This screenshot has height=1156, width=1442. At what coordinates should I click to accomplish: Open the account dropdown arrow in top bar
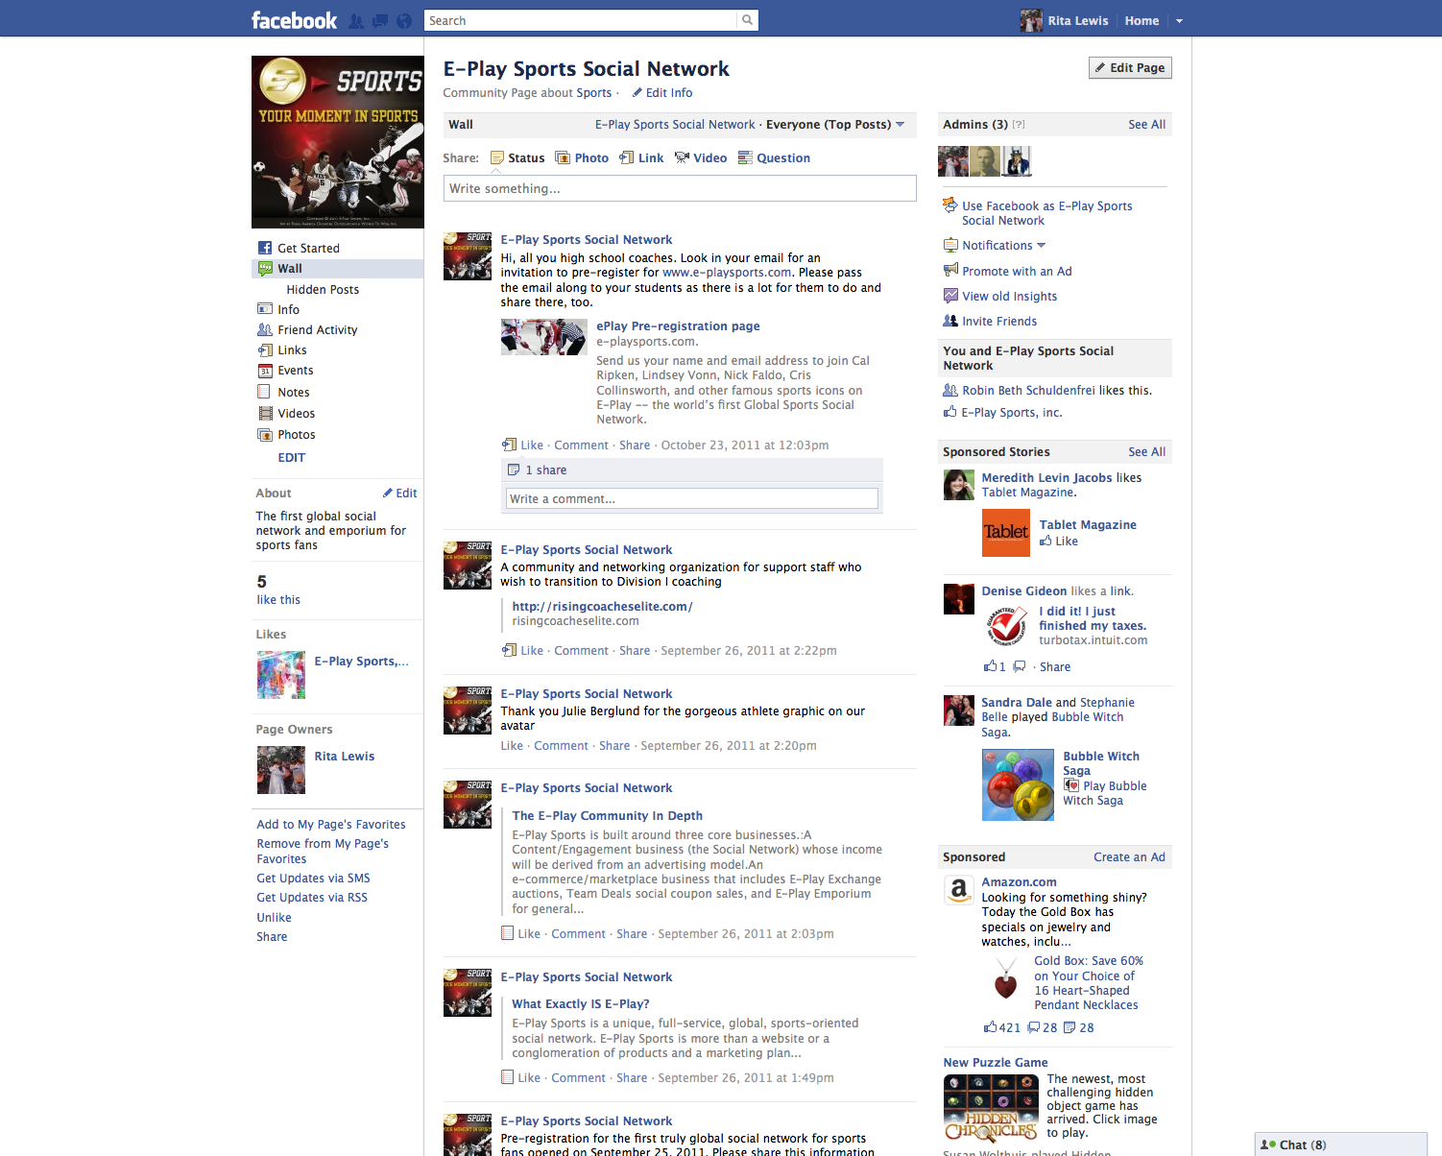1179,21
